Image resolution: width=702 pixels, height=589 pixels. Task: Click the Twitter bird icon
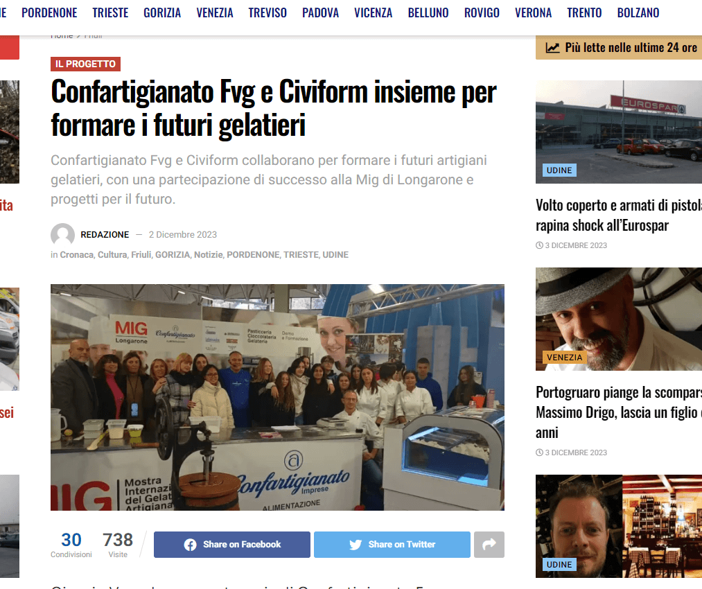click(356, 545)
